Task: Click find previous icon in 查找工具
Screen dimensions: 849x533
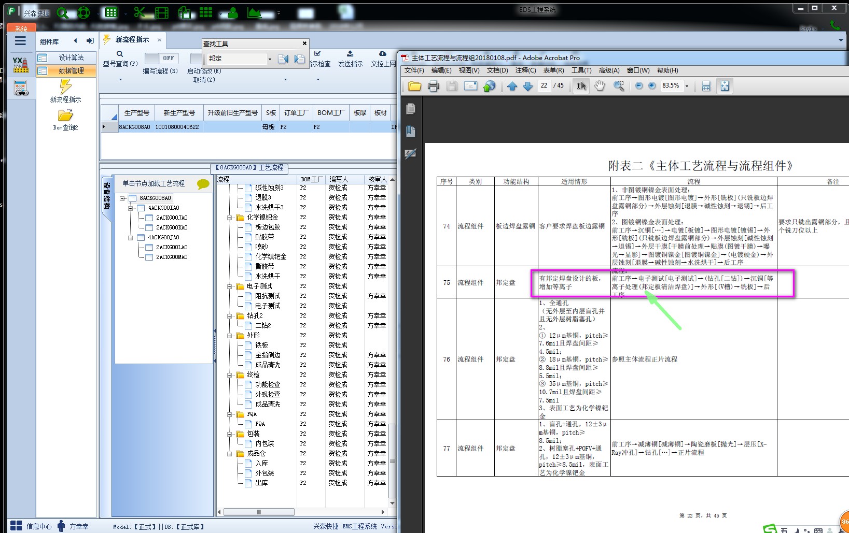Action: [x=283, y=59]
